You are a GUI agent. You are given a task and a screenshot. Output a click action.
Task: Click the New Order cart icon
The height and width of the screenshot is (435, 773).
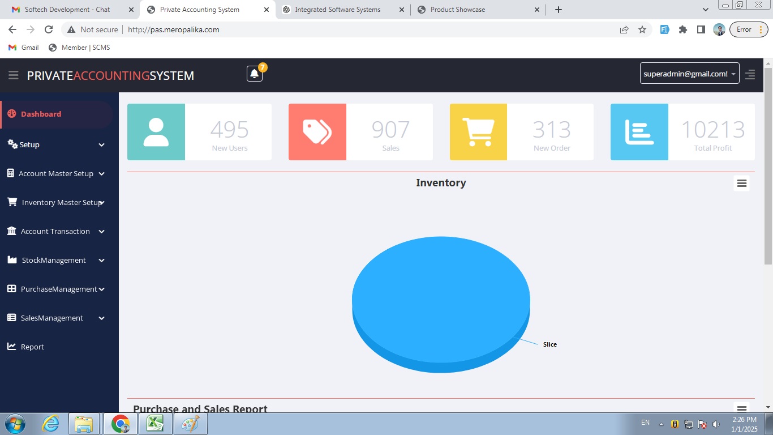[478, 132]
